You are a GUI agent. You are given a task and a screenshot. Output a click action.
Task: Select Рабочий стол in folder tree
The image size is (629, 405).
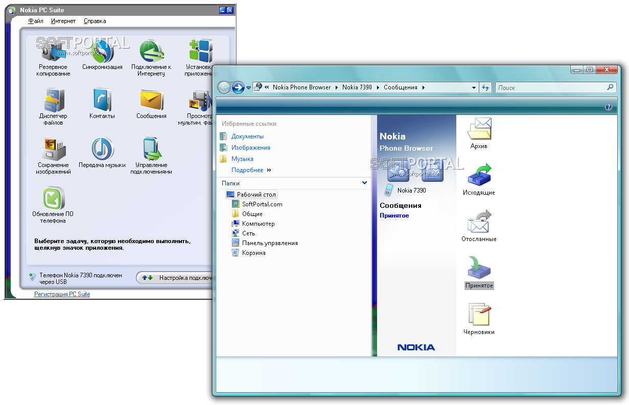click(251, 195)
